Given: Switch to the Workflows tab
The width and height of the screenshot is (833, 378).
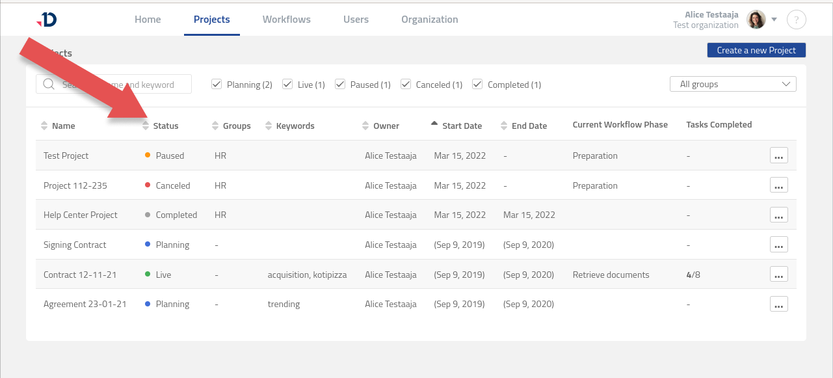Looking at the screenshot, I should 286,20.
